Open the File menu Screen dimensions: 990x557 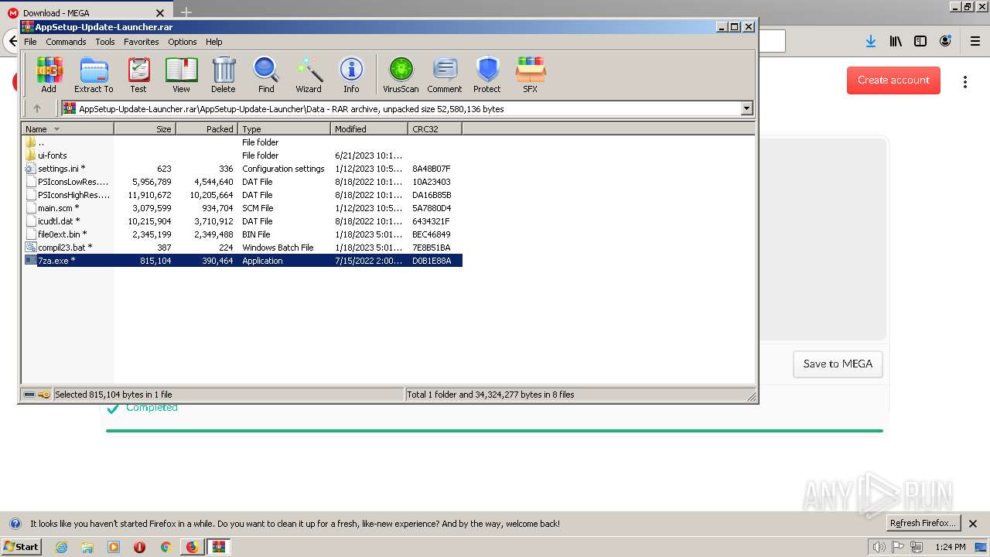point(30,42)
